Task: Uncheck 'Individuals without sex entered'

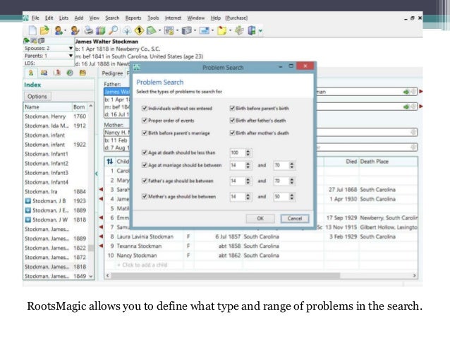Action: coord(145,109)
